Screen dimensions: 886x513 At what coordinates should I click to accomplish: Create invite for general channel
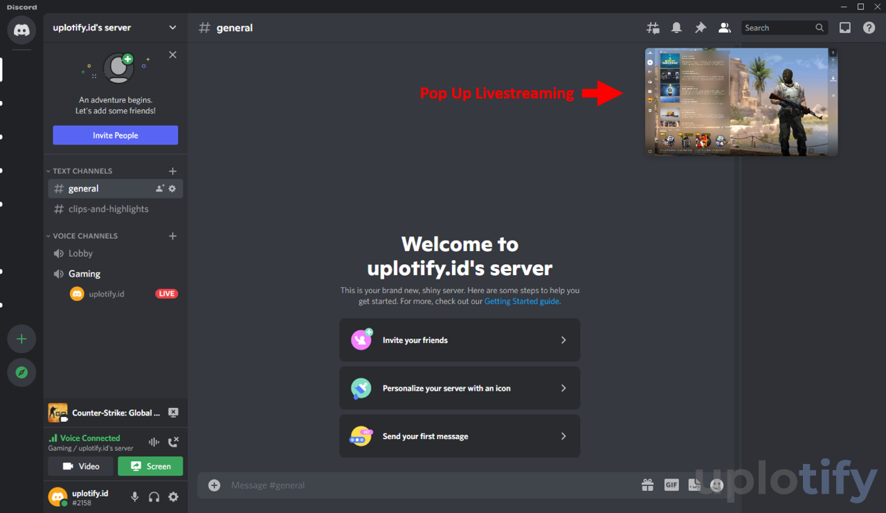coord(160,189)
